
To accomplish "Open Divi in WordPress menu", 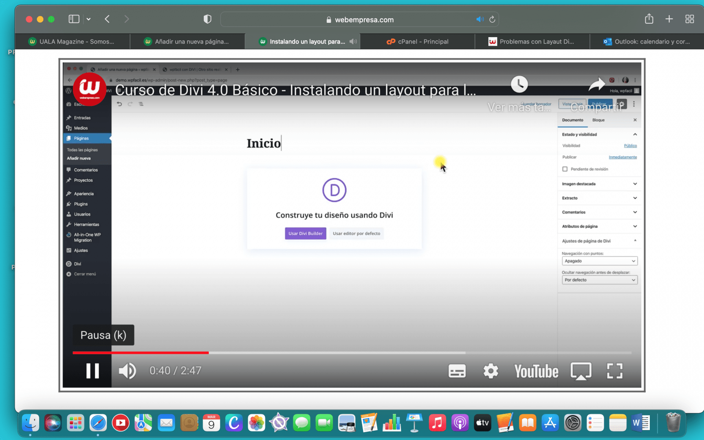I will tap(77, 264).
